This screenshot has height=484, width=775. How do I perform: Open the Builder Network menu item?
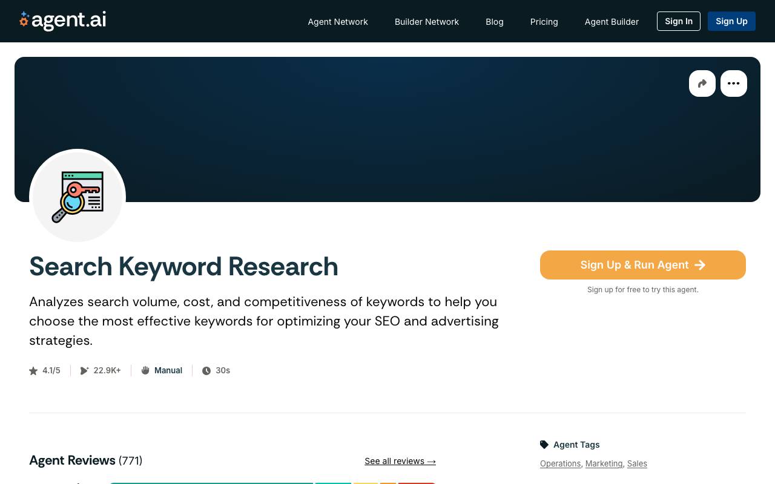tap(427, 22)
